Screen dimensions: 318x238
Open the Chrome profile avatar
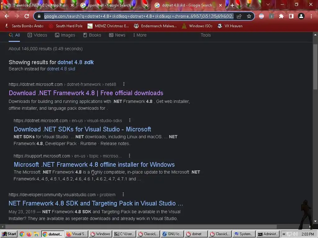click(x=301, y=16)
